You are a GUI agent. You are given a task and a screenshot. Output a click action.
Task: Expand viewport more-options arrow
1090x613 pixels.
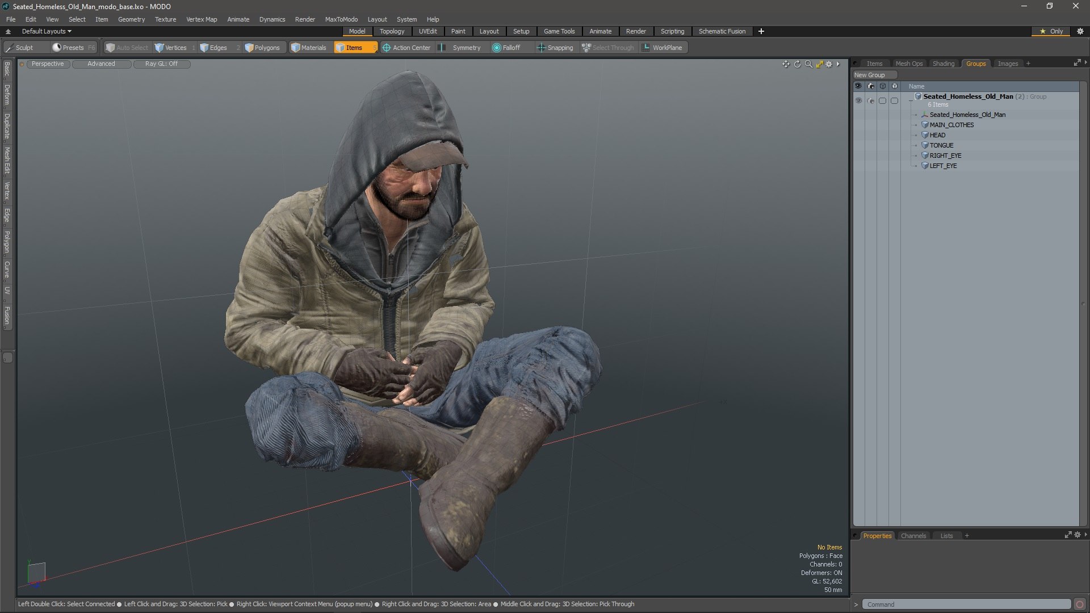tap(838, 64)
